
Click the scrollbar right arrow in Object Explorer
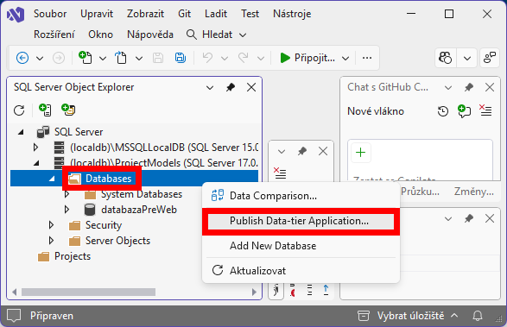click(x=254, y=292)
